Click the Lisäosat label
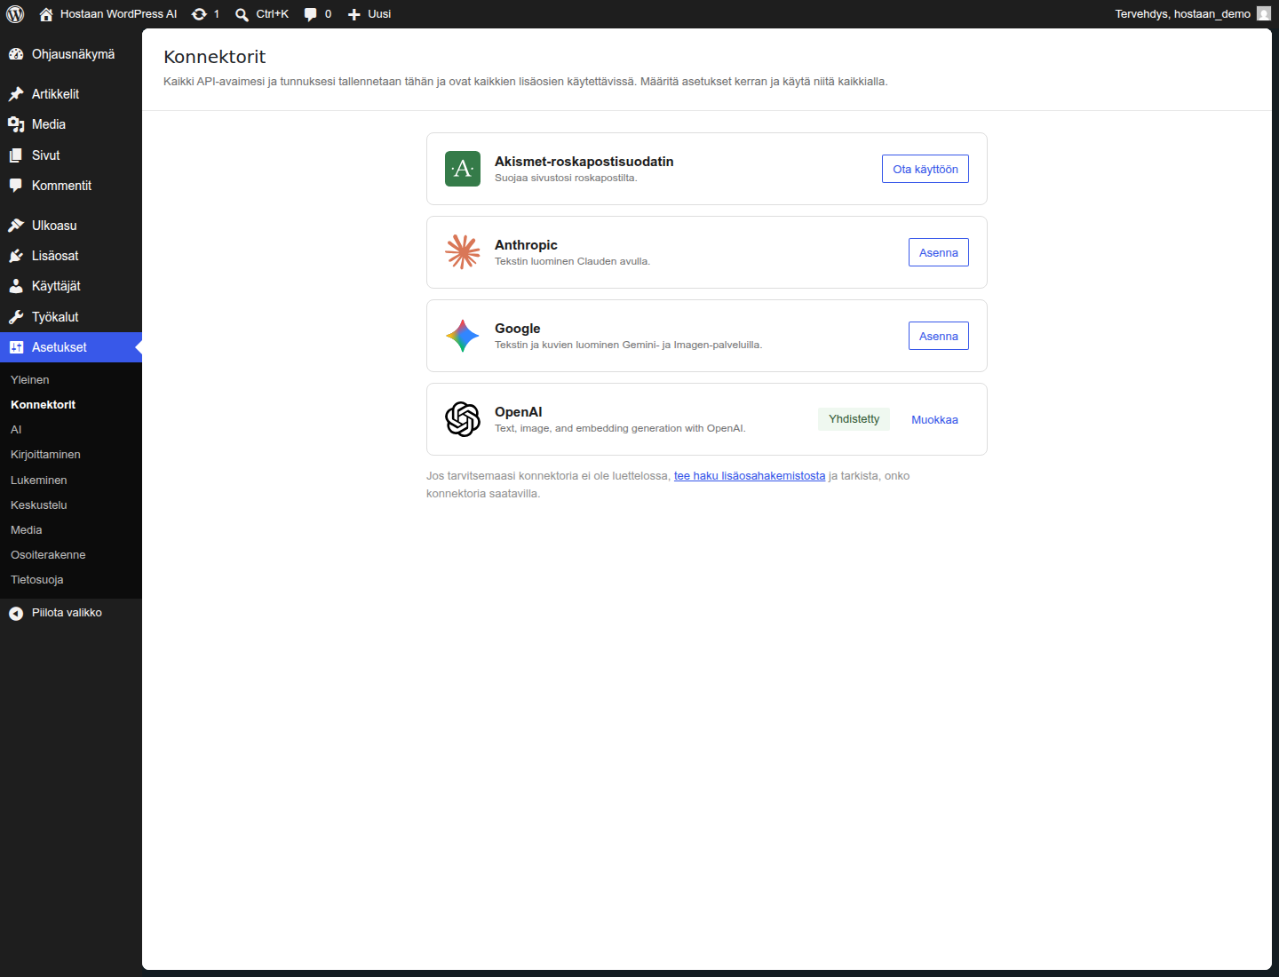 click(55, 256)
